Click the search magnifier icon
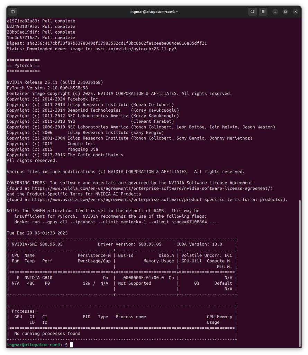 point(253,12)
